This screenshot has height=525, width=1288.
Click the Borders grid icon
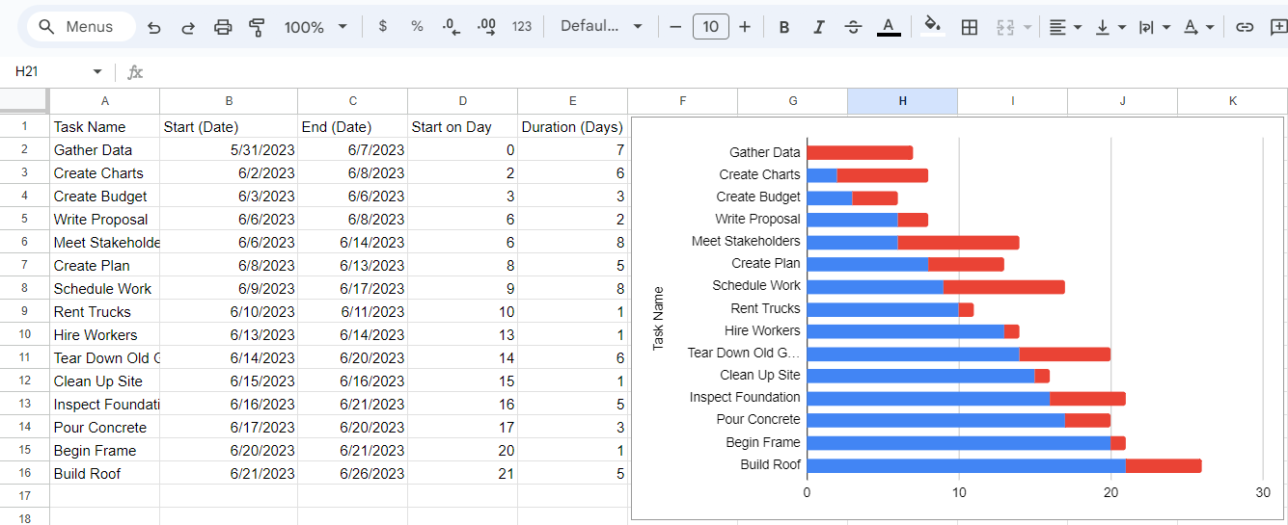pyautogui.click(x=970, y=27)
